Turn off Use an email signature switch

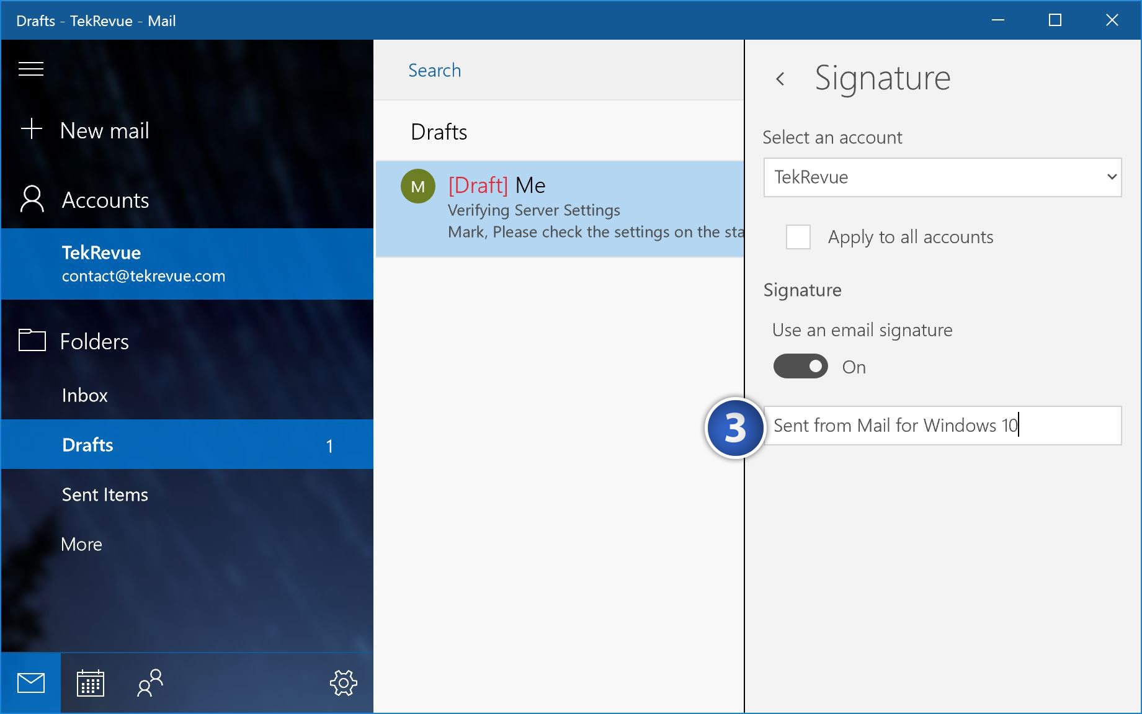pyautogui.click(x=800, y=366)
